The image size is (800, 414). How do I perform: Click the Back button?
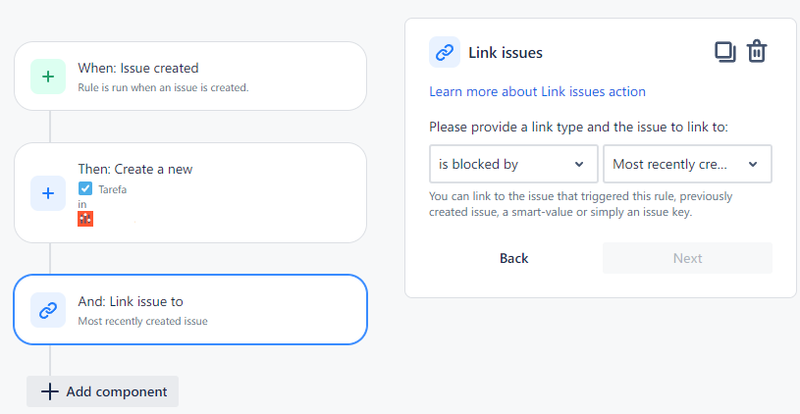[513, 258]
